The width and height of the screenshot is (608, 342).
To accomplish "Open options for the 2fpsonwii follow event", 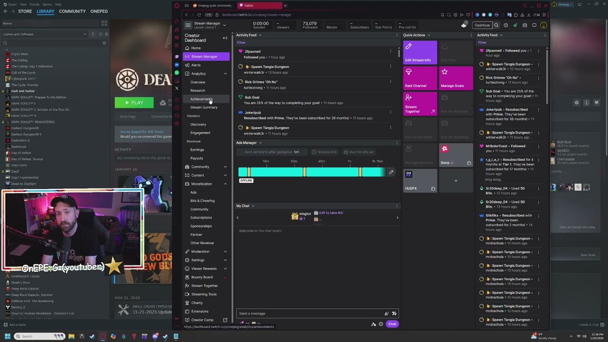I will 391,51.
